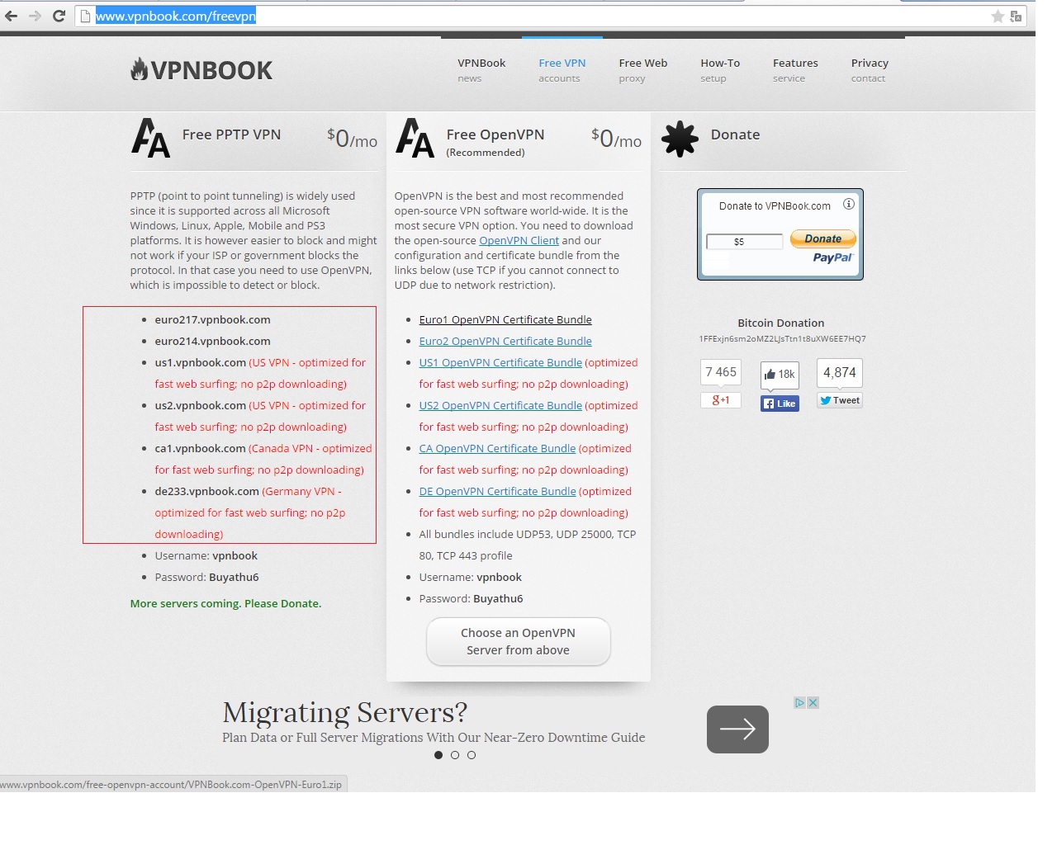Viewport: 1057px width, 845px height.
Task: Click the PayPal logo text
Action: coord(832,257)
